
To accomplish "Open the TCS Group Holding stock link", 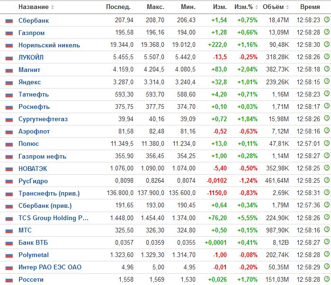I will 54,218.
